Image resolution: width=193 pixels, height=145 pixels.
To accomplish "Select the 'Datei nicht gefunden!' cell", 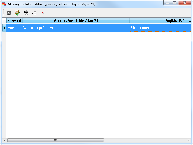I will click(x=76, y=28).
